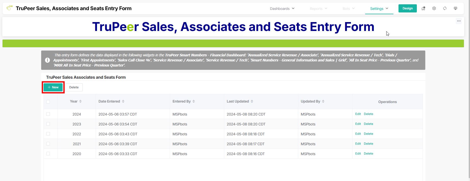Click date '2024-05-08 08:18 CDT'
The width and height of the screenshot is (470, 181).
coord(246,134)
